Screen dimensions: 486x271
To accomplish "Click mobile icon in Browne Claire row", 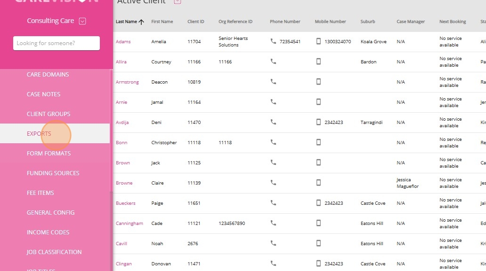I will [318, 182].
